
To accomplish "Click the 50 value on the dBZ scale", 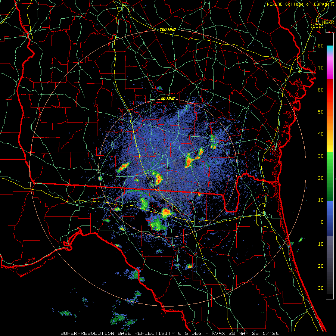I will point(321,112).
